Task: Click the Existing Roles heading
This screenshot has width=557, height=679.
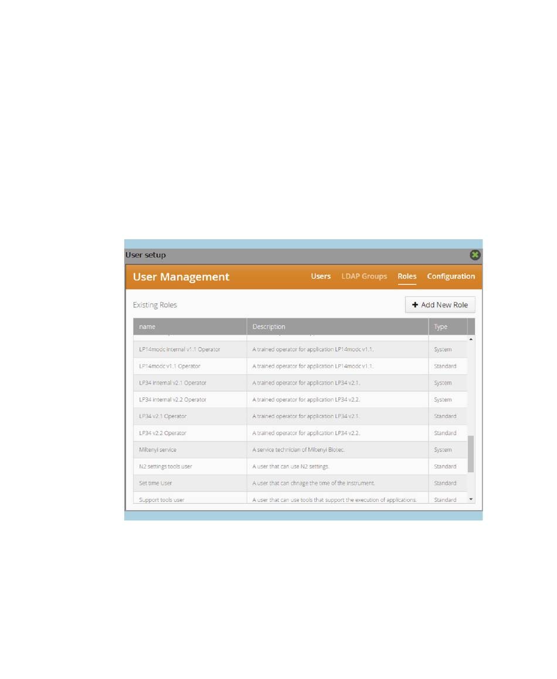Action: 155,305
